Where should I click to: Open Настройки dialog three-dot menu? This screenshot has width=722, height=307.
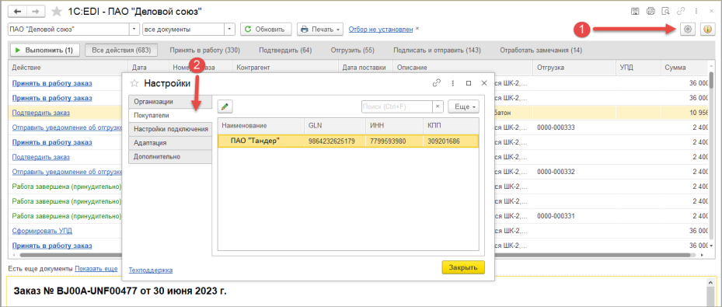click(x=452, y=83)
